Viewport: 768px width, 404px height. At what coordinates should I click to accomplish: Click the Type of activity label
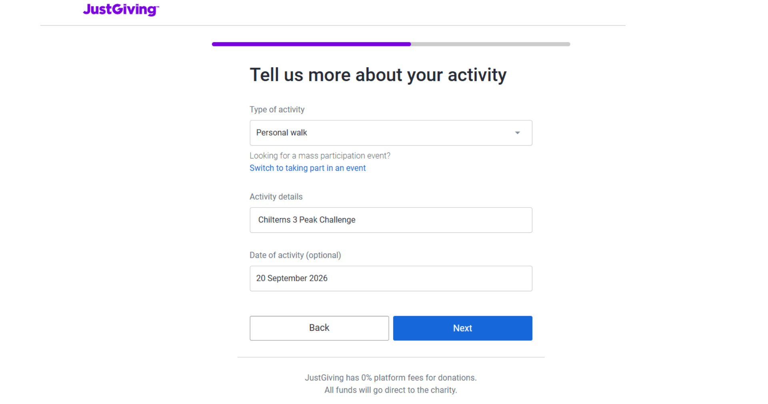277,110
